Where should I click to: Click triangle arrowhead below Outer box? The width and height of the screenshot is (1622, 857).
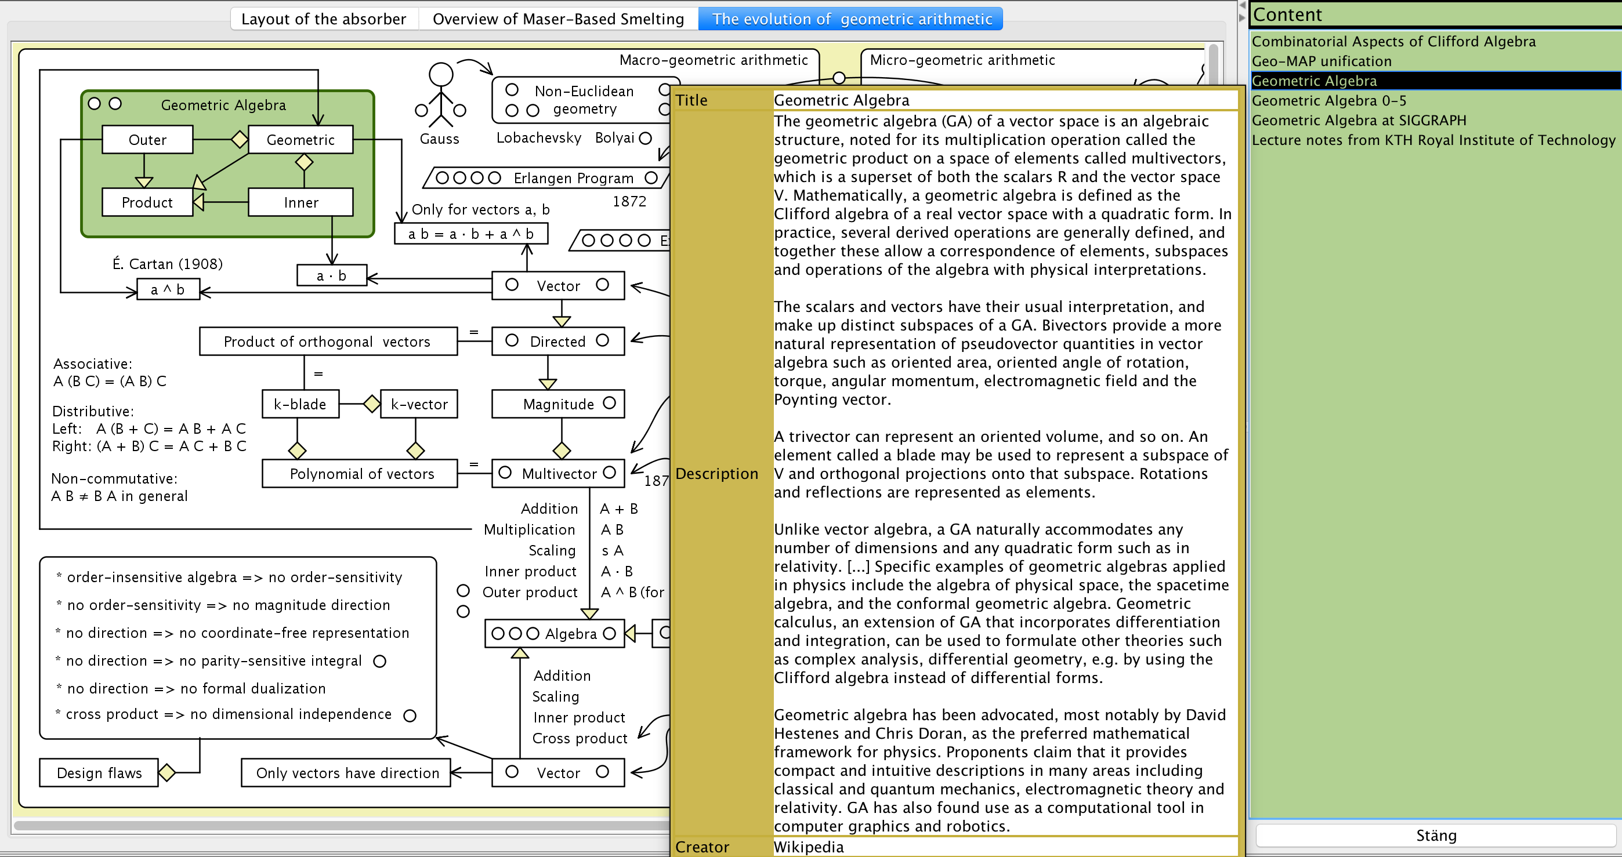[x=144, y=182]
